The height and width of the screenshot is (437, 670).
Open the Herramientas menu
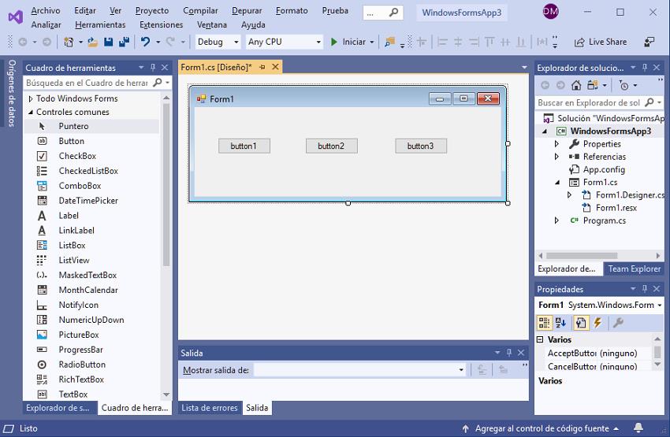(x=100, y=24)
